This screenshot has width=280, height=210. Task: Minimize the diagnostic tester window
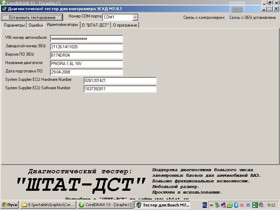click(264, 8)
